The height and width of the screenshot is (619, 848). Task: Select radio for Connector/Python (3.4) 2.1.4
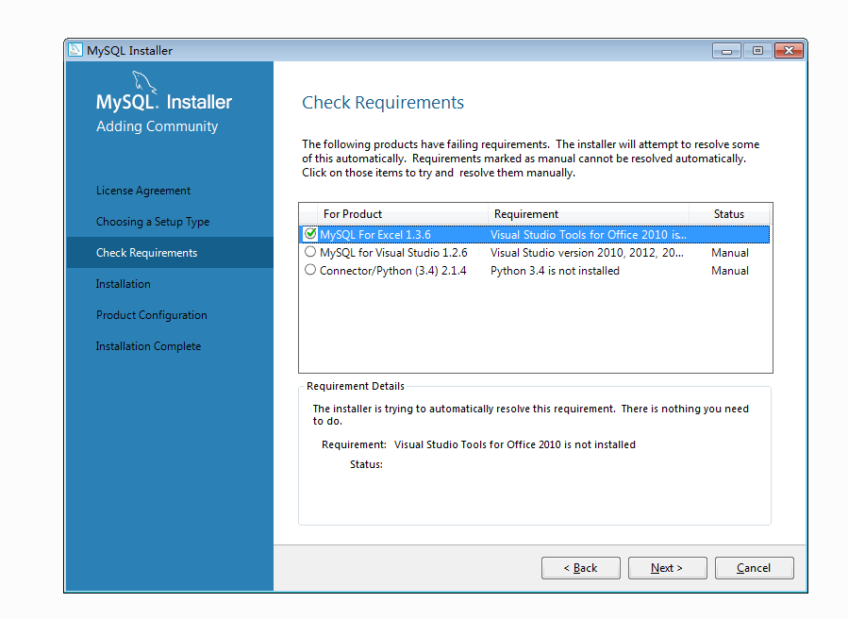tap(310, 270)
